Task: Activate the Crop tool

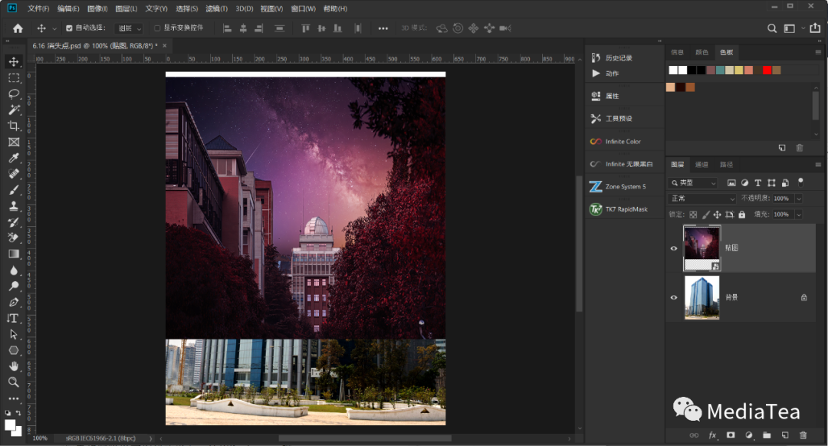Action: (x=14, y=126)
